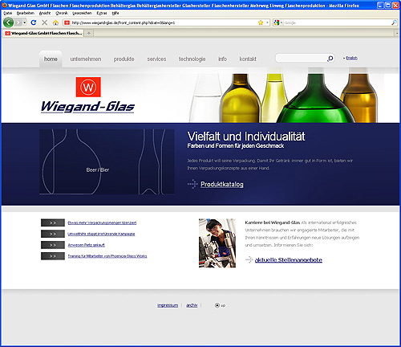Image resolution: width=401 pixels, height=347 pixels.
Task: Open the Datei menu
Action: (7, 13)
